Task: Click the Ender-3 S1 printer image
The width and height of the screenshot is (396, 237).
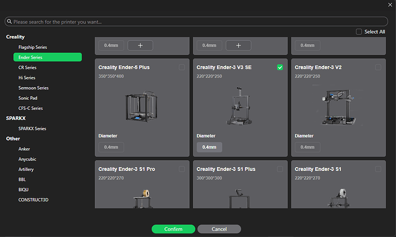Action: (339, 199)
